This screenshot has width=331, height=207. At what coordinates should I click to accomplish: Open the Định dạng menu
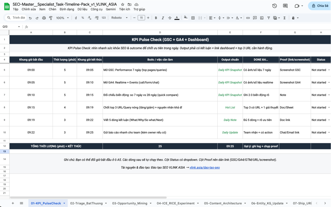click(67, 9)
